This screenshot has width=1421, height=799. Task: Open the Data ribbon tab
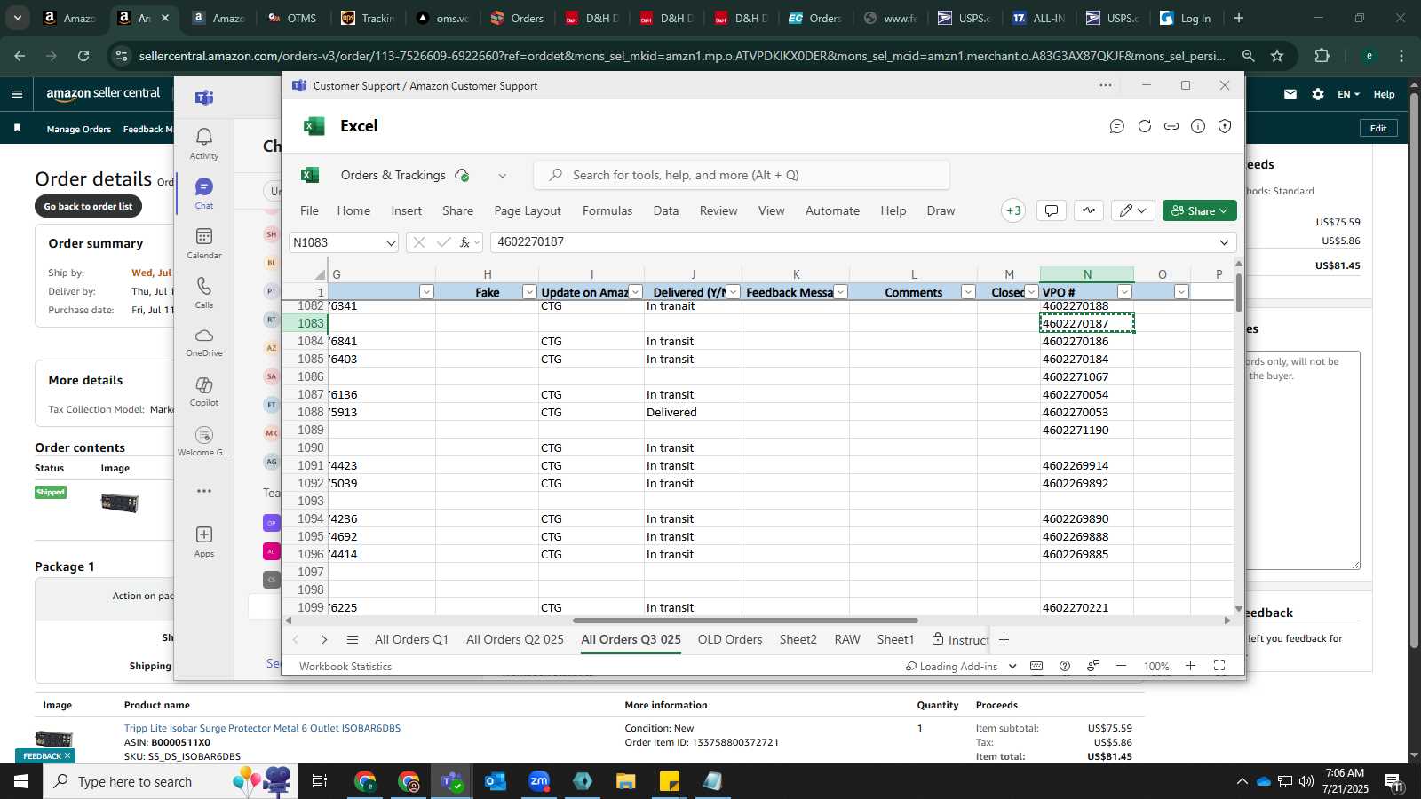click(x=665, y=210)
